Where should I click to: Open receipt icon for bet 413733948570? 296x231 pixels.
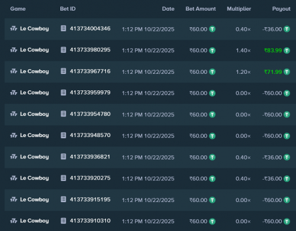click(x=63, y=135)
